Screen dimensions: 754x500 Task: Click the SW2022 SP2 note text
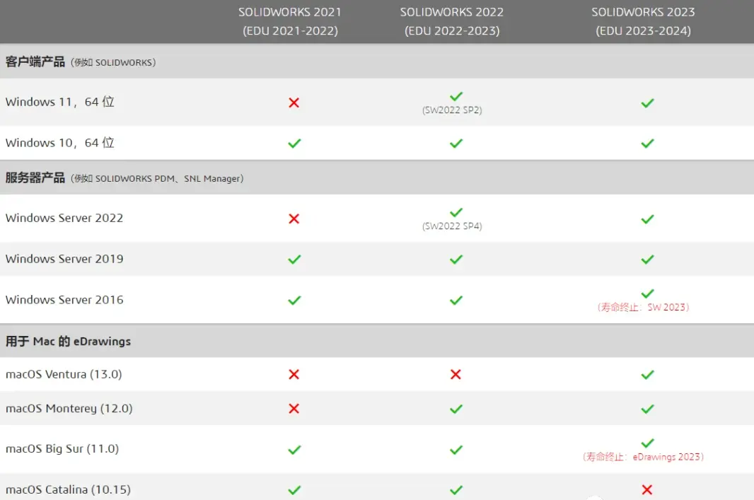click(452, 110)
